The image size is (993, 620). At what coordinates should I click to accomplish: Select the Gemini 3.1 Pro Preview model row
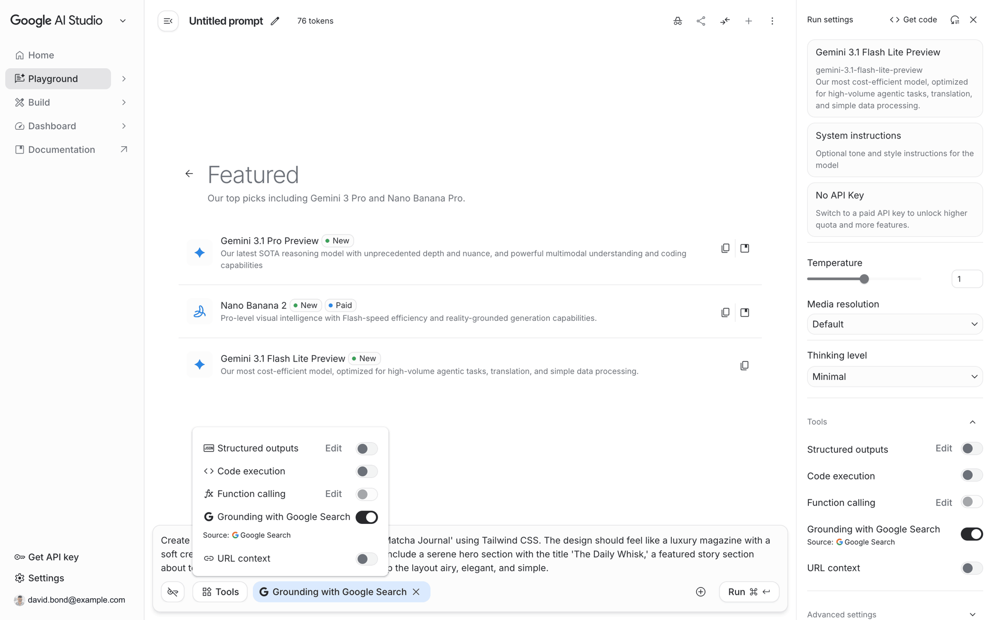(470, 253)
